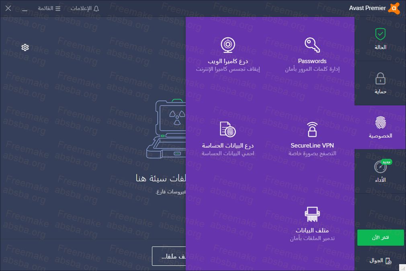
Task: Select the الخصوصية privacy tab
Action: 380,127
